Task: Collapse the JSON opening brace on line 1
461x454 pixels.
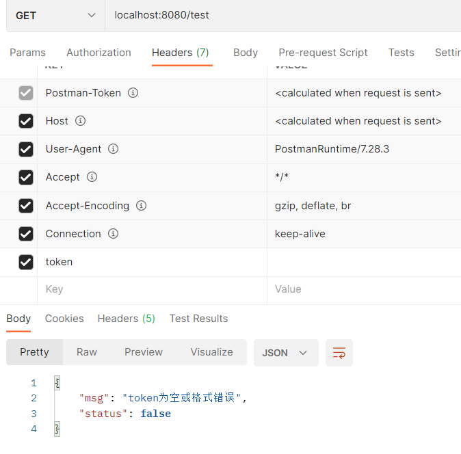Action: point(57,383)
